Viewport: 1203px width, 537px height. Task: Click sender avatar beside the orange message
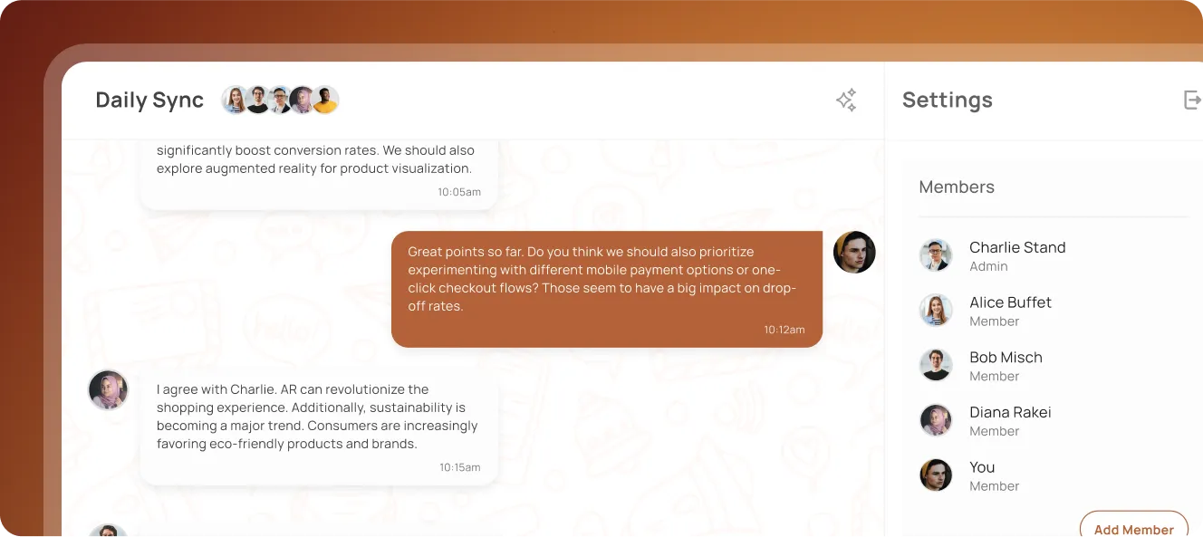(x=854, y=252)
